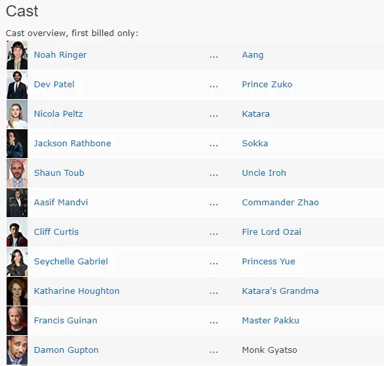This screenshot has height=366, width=384.
Task: Open the Uncle Iroh character link
Action: point(264,173)
